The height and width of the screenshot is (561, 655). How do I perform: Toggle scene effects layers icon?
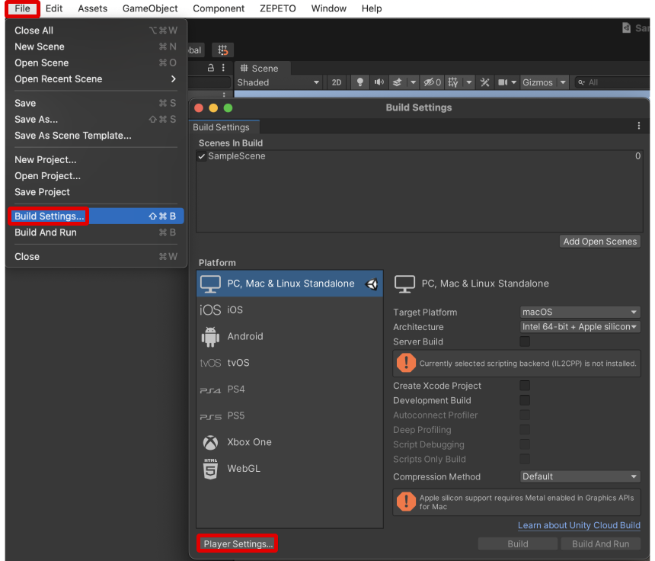pos(398,82)
